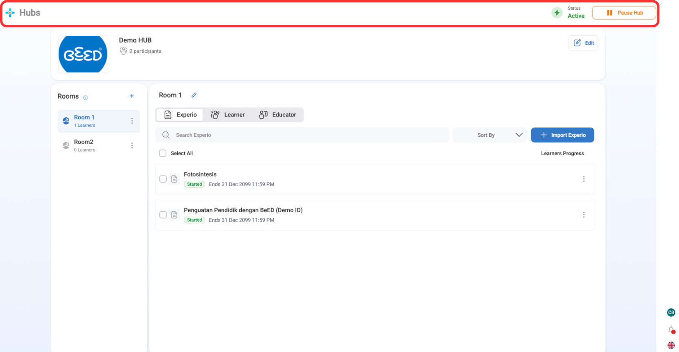Pause the hub with Pause Hub button

point(624,13)
